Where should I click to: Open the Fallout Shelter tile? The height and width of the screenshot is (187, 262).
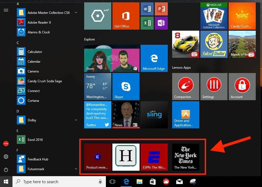pos(214,44)
